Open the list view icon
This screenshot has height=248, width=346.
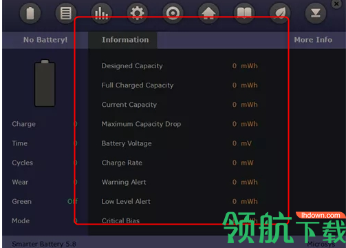pos(66,13)
